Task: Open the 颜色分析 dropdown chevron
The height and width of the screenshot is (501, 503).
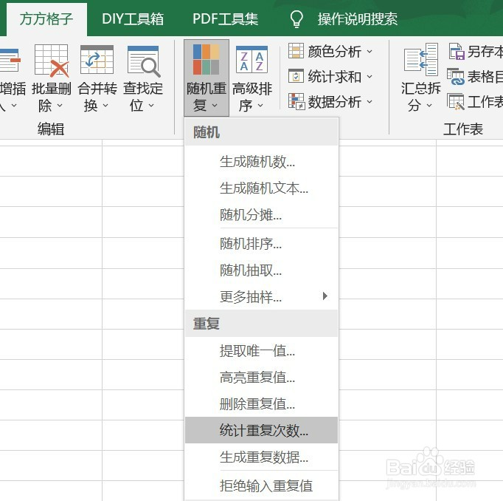Action: coord(370,52)
